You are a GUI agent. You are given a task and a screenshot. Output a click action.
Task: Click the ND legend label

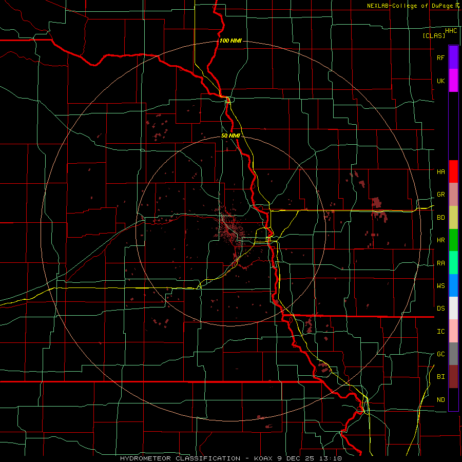(x=440, y=400)
